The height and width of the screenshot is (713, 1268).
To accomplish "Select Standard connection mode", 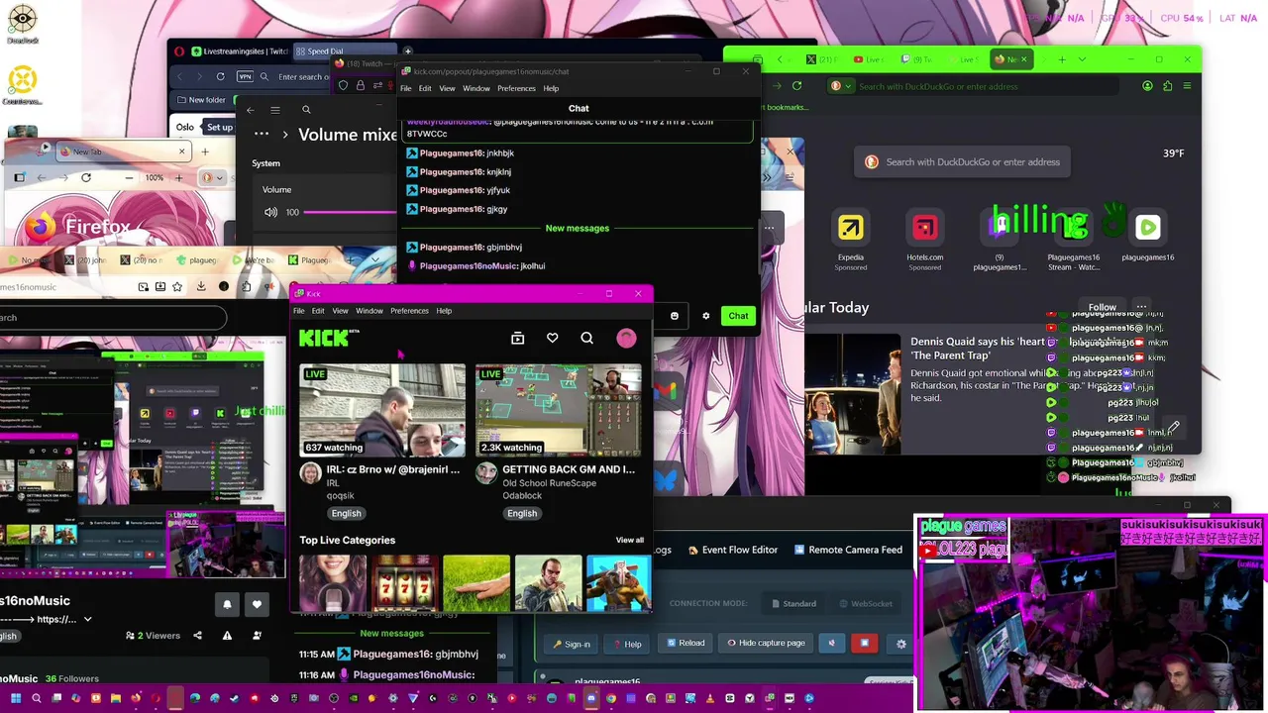I will pos(794,603).
